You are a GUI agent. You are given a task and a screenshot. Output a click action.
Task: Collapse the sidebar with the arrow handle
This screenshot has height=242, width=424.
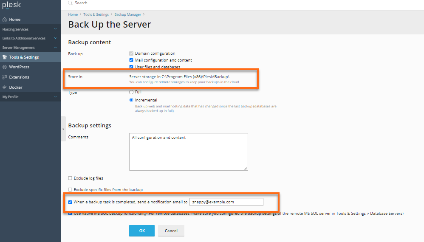(x=63, y=129)
